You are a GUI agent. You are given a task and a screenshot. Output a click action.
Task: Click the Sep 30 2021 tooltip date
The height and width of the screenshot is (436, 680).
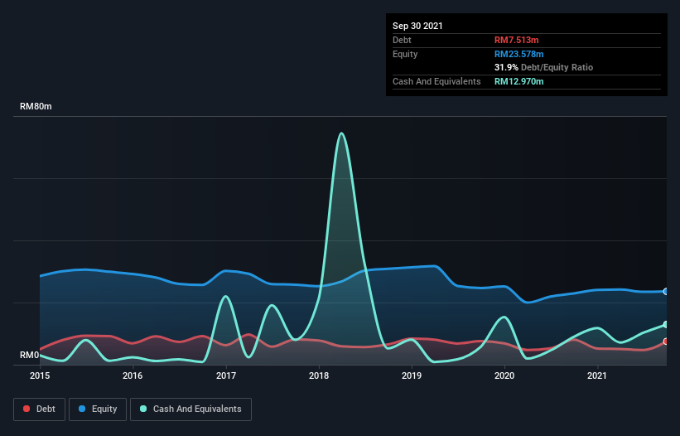coord(417,26)
